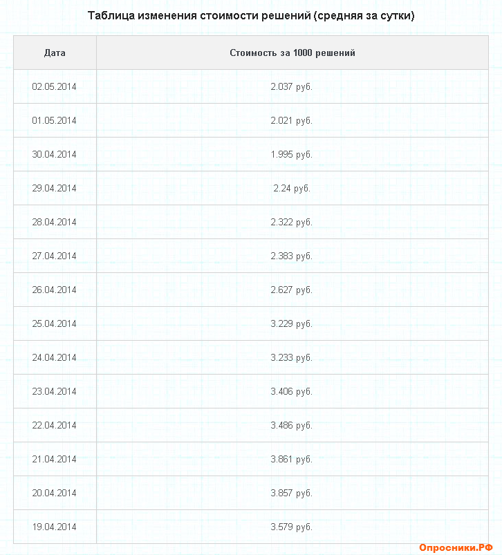This screenshot has width=502, height=555.
Task: Click the price value 3.406 руб.
Action: pos(292,391)
